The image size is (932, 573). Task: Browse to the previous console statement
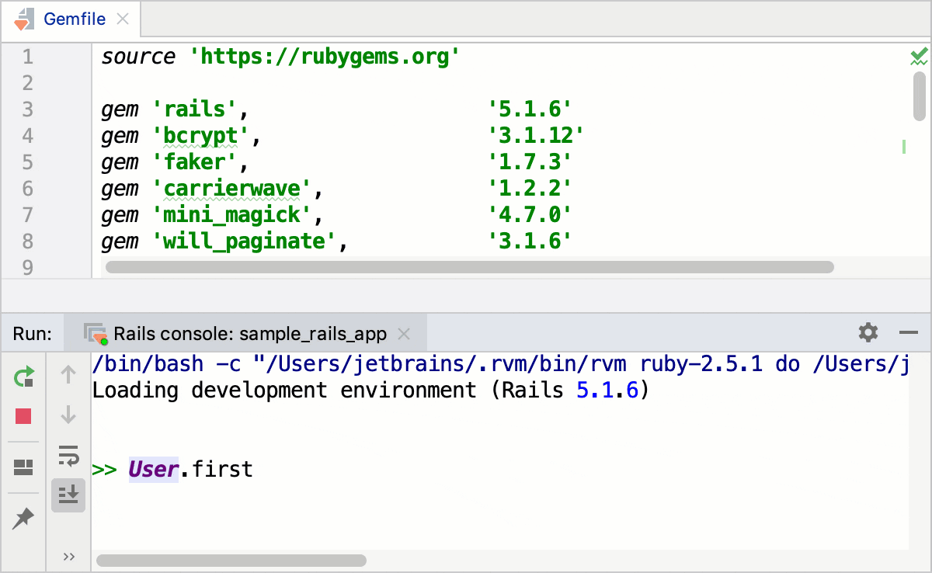68,376
